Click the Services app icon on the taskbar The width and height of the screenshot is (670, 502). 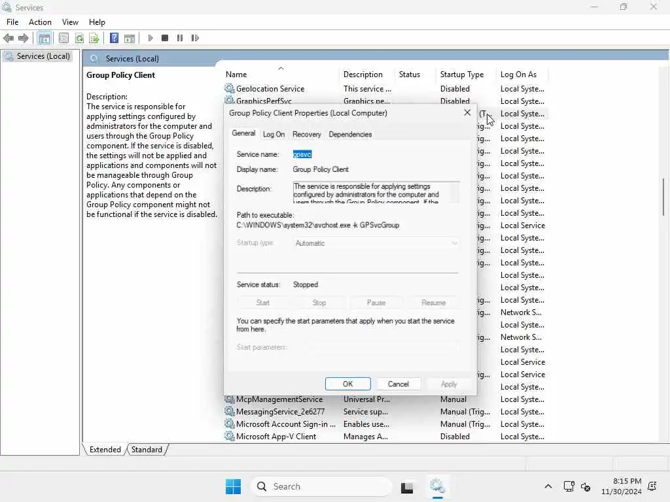coord(437,486)
